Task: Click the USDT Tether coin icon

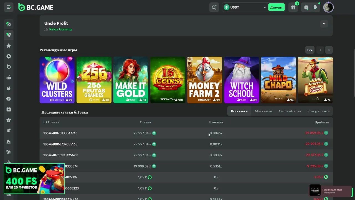Action: 227,7
